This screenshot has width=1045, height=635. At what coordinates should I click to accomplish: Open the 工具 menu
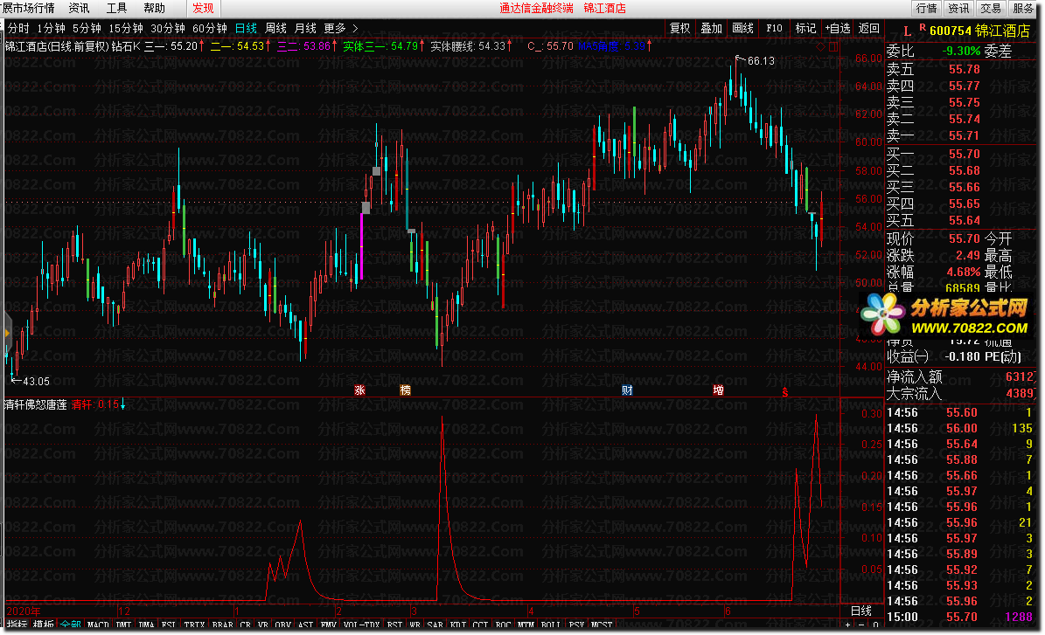coord(116,8)
